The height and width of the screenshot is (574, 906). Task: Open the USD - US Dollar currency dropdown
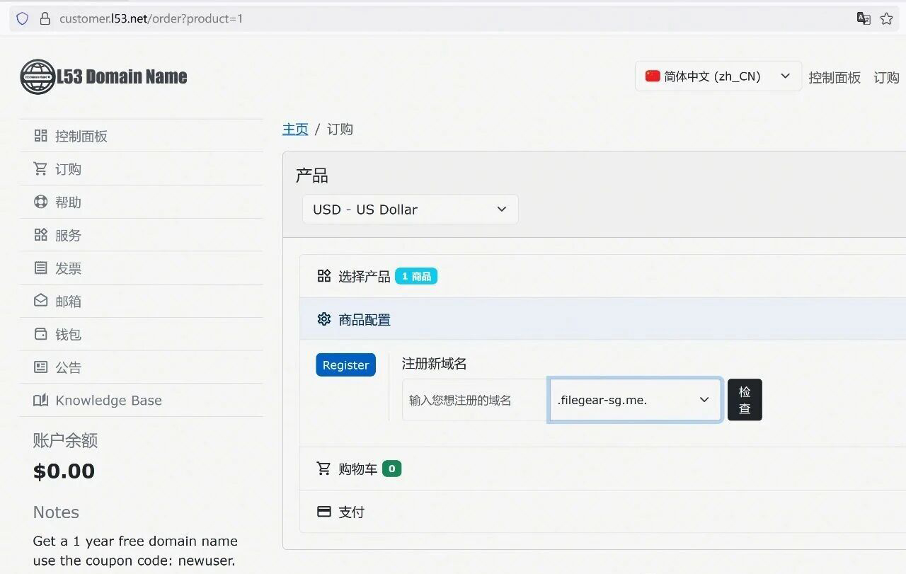410,209
